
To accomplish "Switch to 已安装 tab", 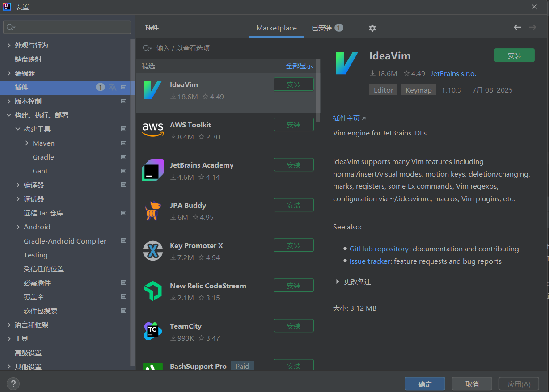I will 327,28.
